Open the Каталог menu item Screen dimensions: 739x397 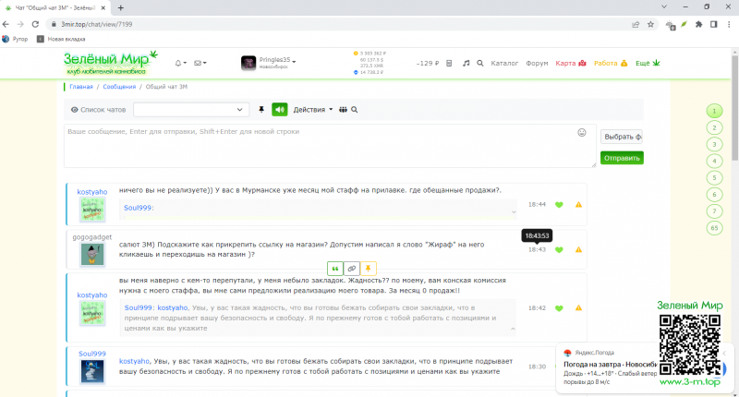504,64
